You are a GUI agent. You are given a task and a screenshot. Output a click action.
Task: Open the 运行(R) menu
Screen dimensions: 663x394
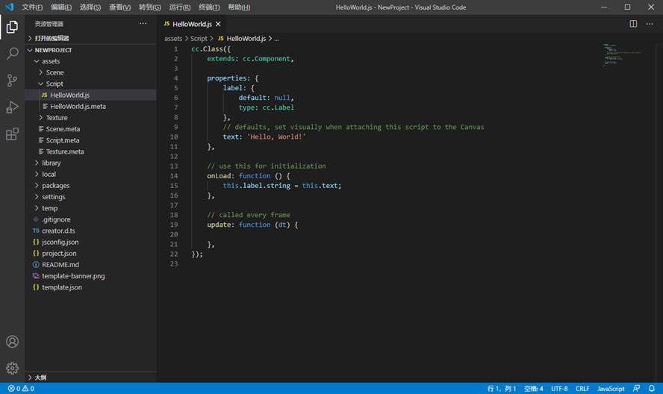click(180, 7)
